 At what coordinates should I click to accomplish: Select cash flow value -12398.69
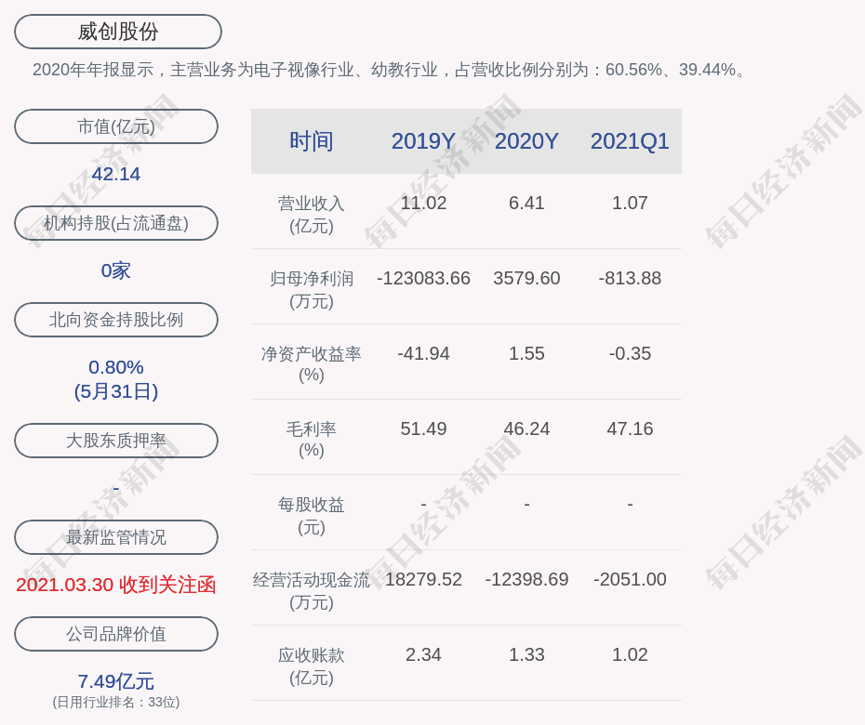point(526,579)
